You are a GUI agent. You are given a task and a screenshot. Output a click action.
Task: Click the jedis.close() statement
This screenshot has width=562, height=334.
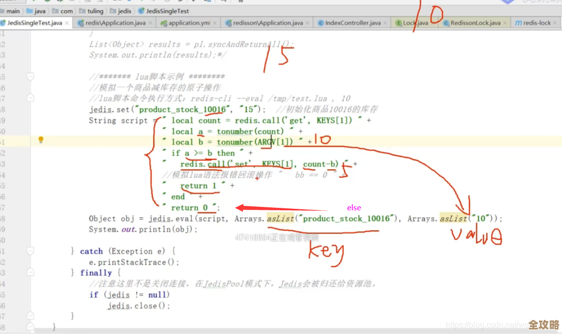point(139,305)
